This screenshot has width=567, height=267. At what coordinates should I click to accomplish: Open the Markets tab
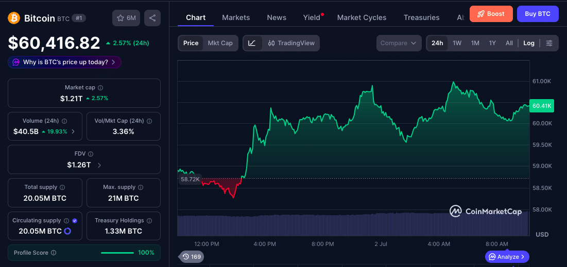(x=236, y=17)
